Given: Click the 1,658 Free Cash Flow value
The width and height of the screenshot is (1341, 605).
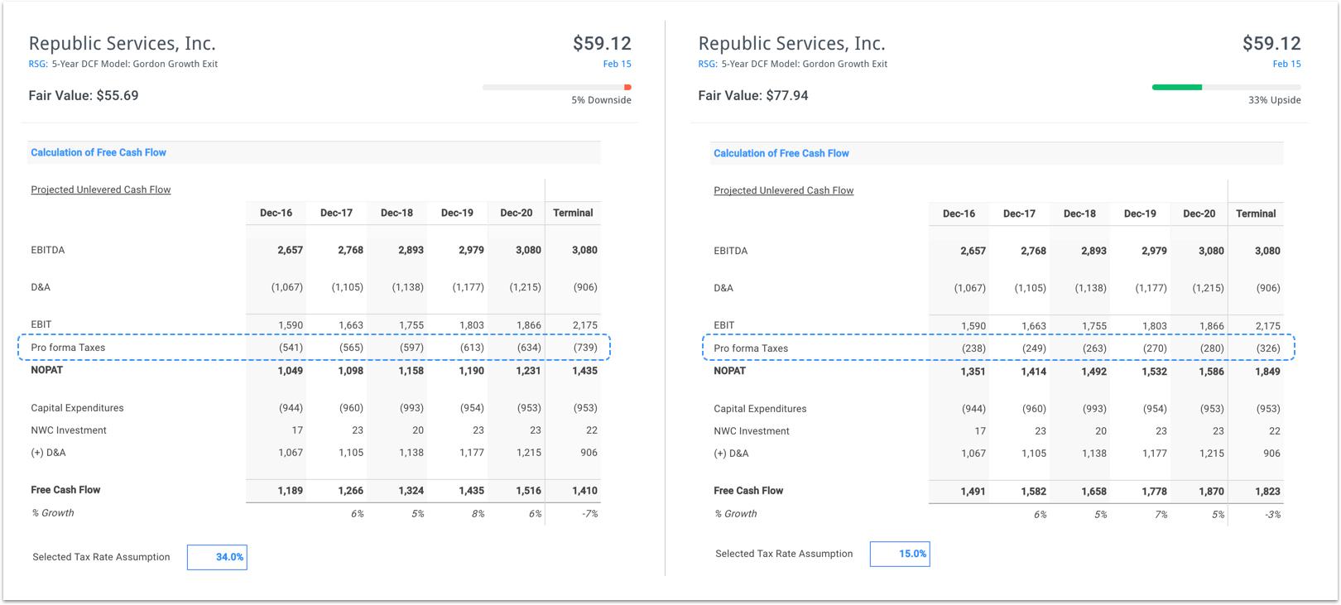Looking at the screenshot, I should [1093, 492].
